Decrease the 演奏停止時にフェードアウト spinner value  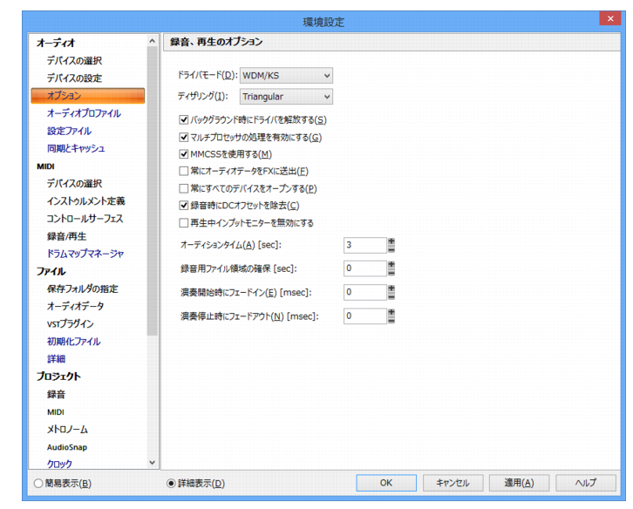tap(391, 320)
